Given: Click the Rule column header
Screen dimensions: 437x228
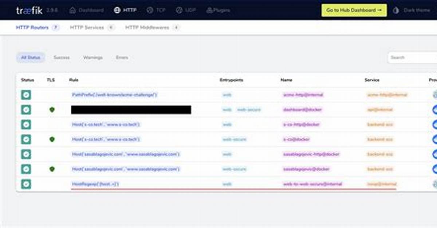Looking at the screenshot, I should pos(74,80).
